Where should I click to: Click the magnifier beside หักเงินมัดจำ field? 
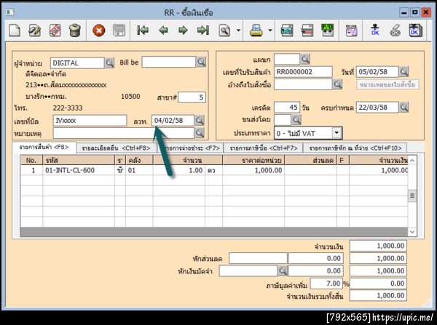click(x=283, y=270)
